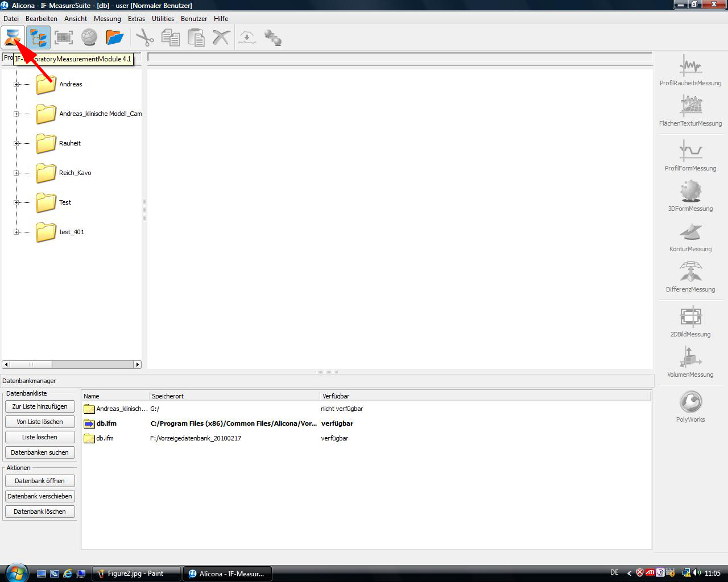Launch the KonturMessung module
Viewport: 728px width, 582px height.
(690, 236)
